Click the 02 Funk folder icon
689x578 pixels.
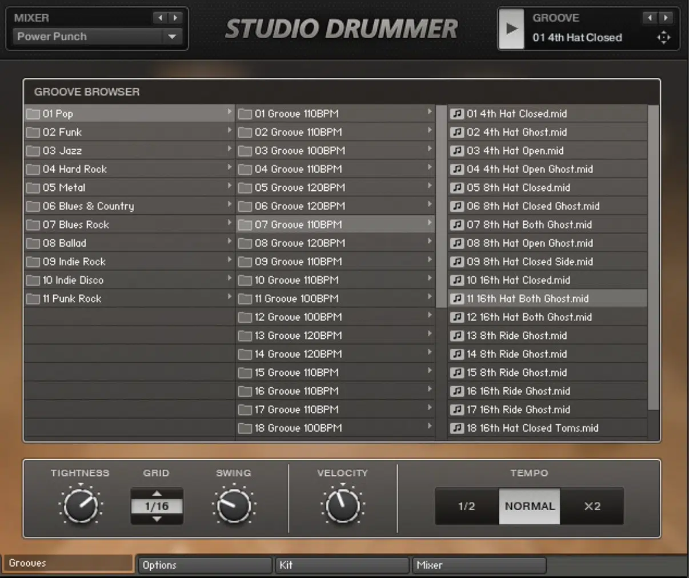coord(33,133)
